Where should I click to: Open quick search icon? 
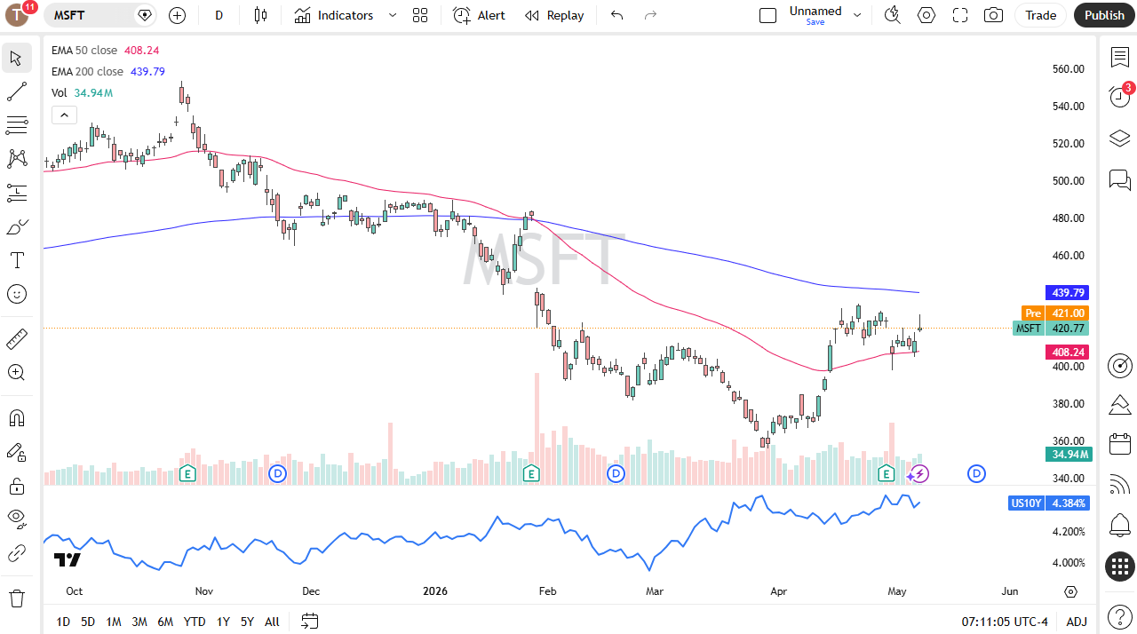[893, 15]
